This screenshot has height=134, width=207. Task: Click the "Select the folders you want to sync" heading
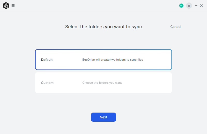click(103, 27)
